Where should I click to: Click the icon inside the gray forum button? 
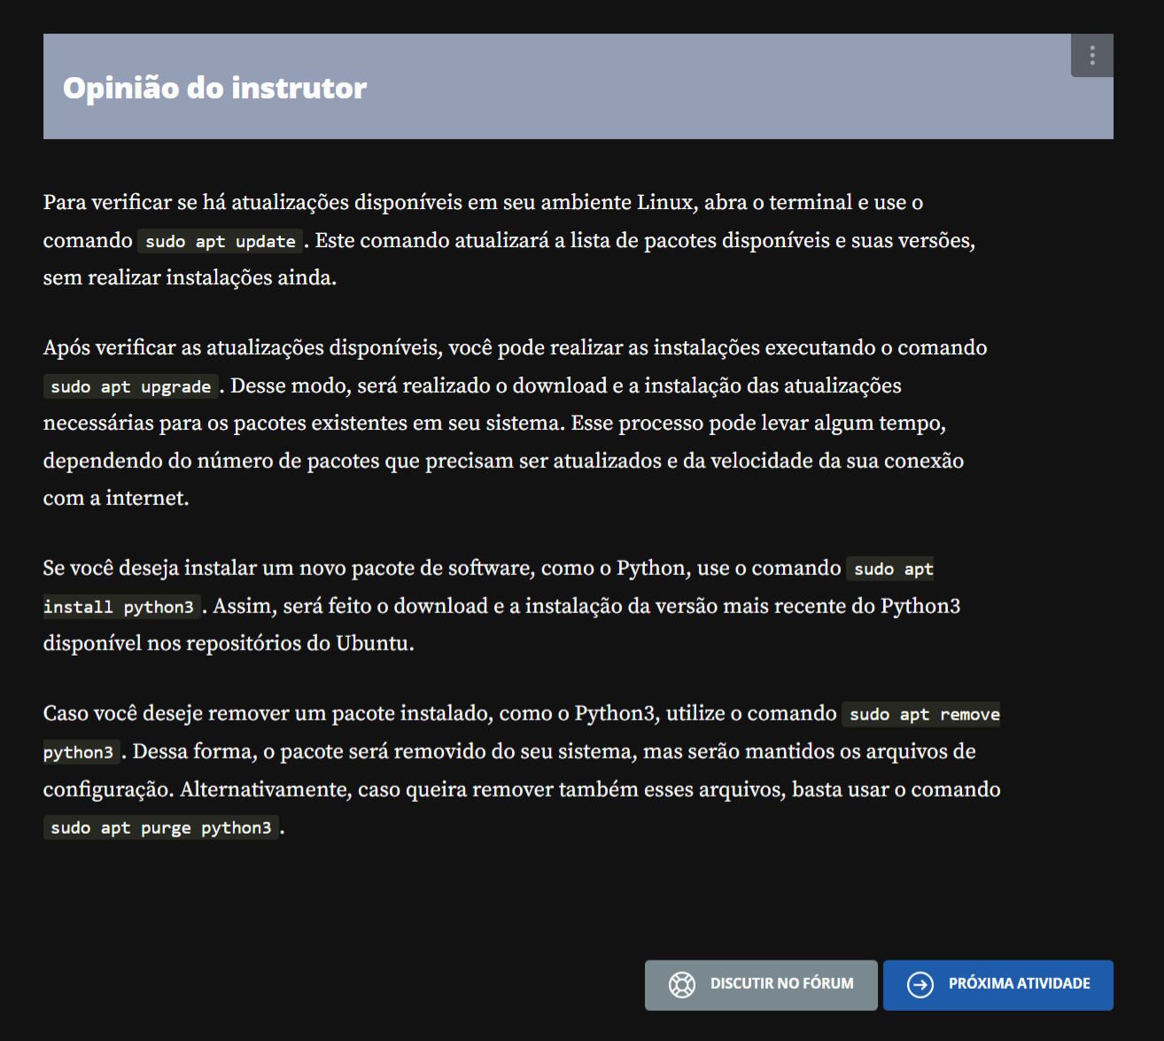pyautogui.click(x=682, y=984)
